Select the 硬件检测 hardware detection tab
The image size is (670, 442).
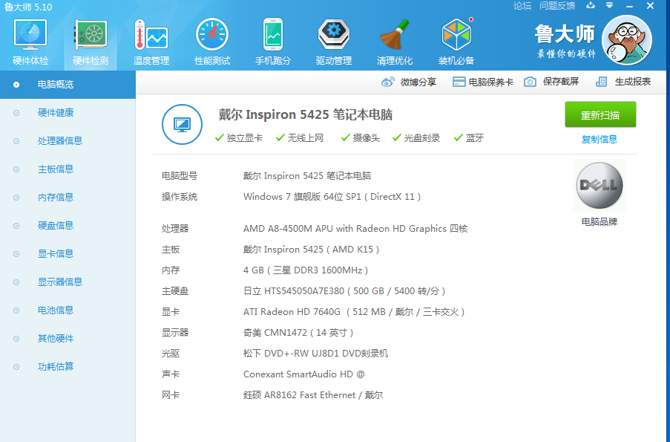tap(91, 42)
